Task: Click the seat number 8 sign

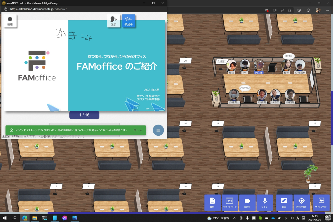Action: [56, 186]
